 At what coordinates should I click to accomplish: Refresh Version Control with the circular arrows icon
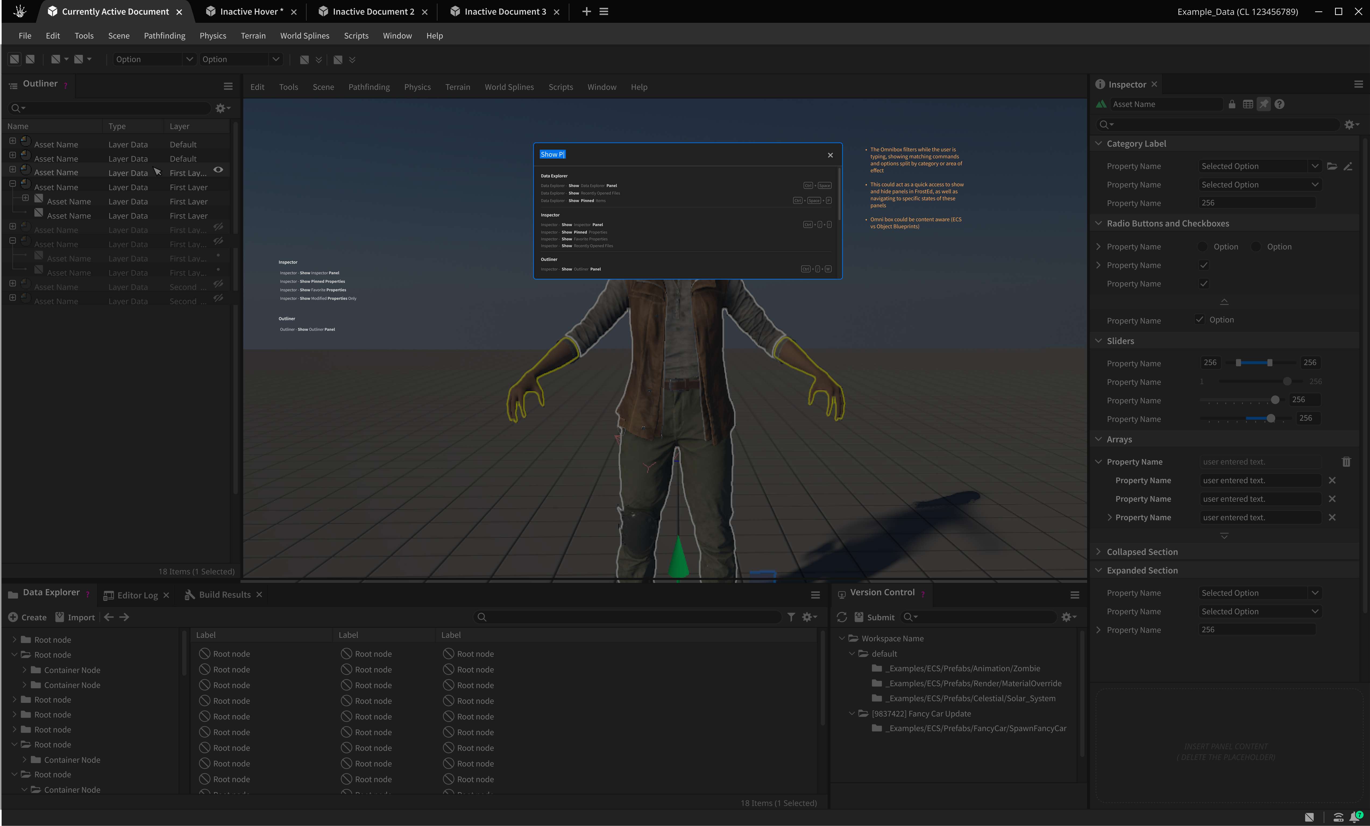(x=842, y=617)
